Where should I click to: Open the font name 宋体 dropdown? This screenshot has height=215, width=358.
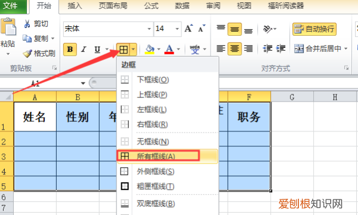coord(149,29)
